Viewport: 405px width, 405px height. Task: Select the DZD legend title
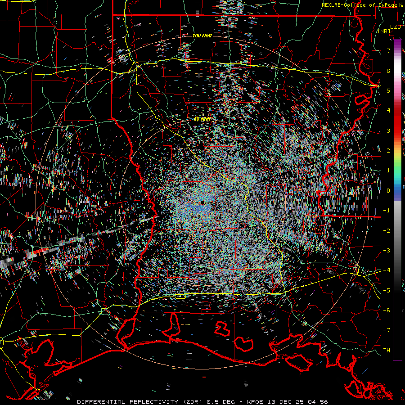point(395,27)
